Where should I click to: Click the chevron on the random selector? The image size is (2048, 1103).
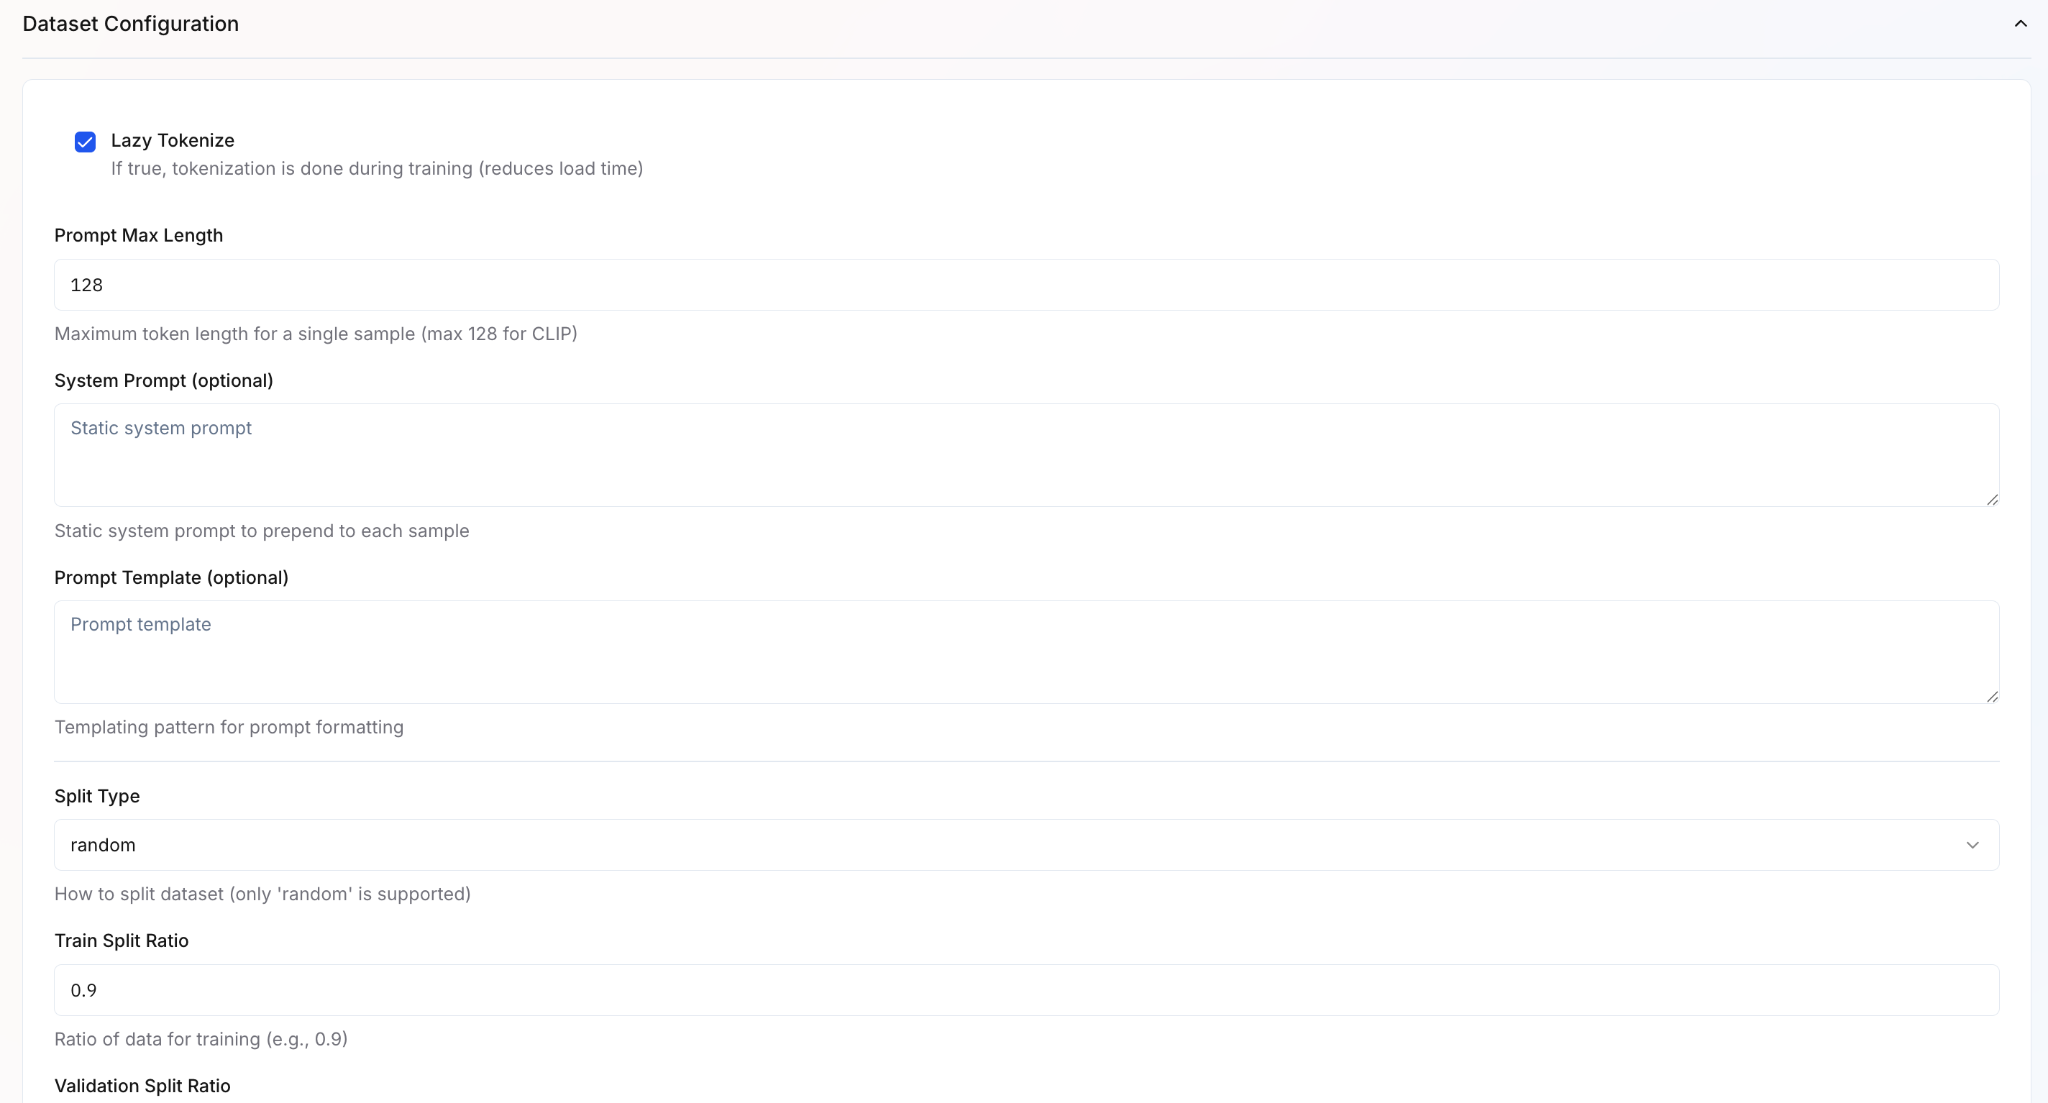pyautogui.click(x=1972, y=845)
